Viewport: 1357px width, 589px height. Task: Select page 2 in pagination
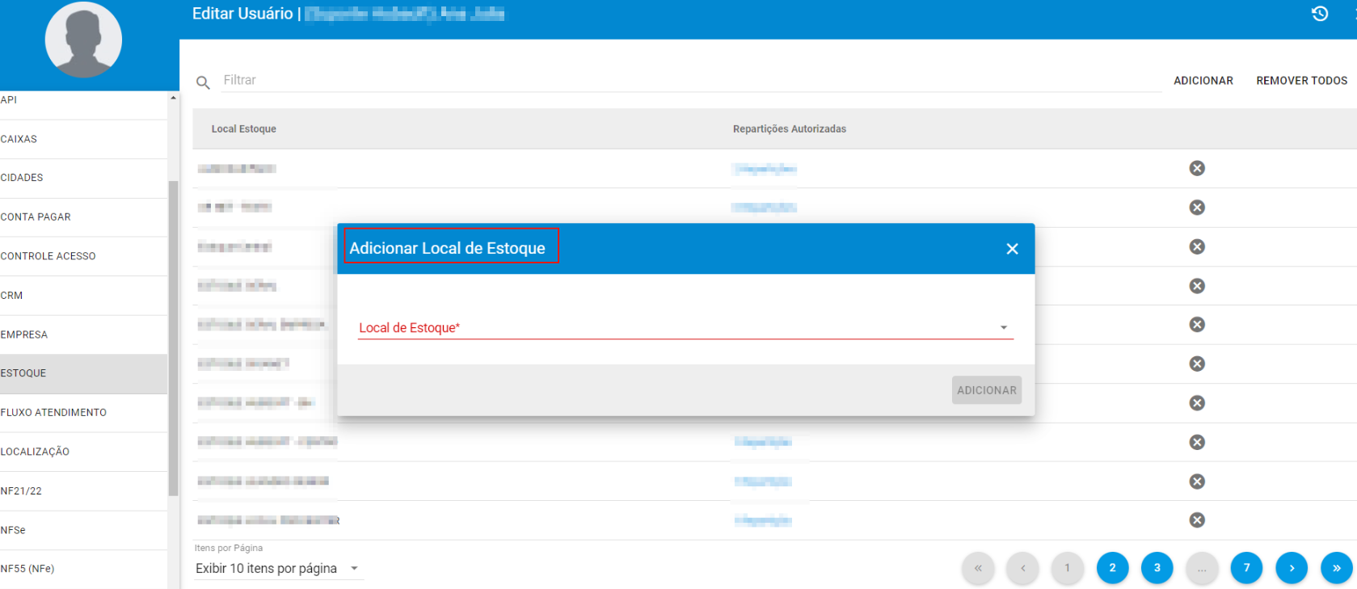coord(1112,568)
